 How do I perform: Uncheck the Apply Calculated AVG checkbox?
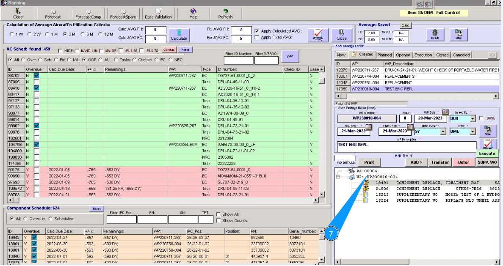coord(257,31)
